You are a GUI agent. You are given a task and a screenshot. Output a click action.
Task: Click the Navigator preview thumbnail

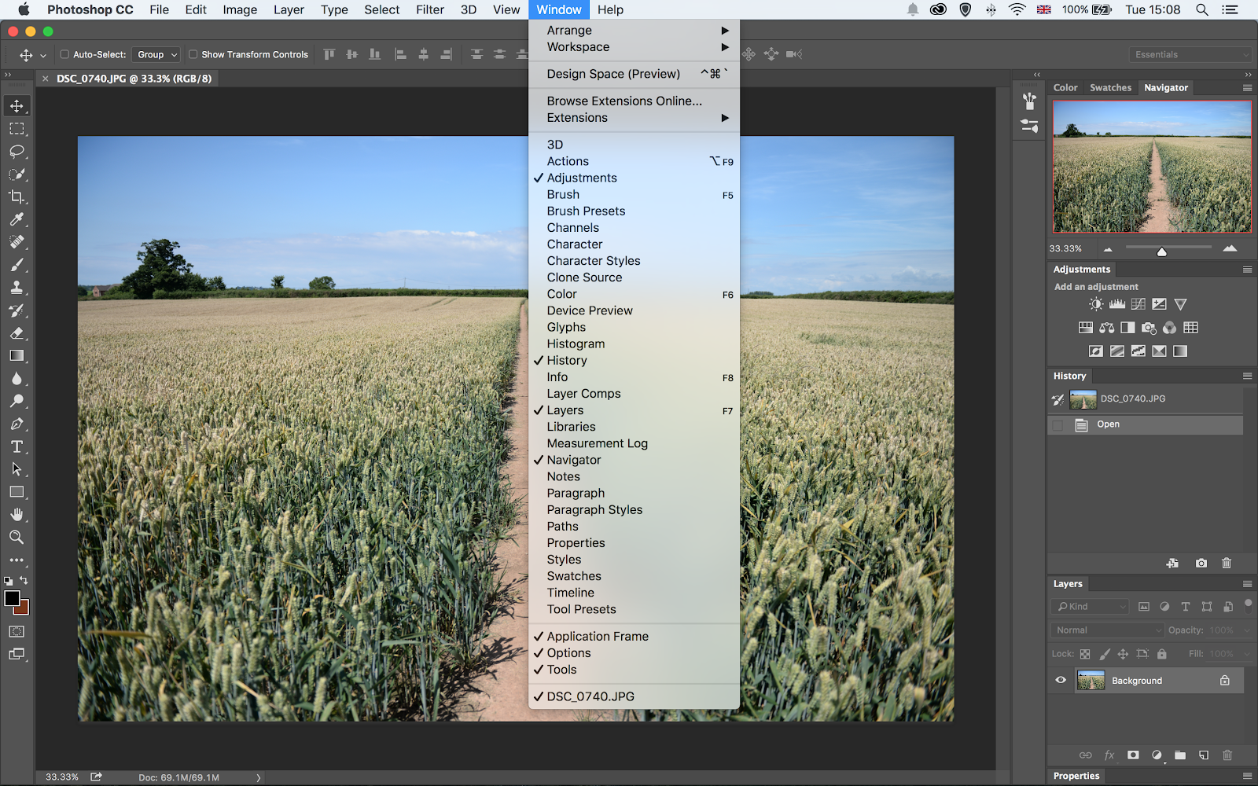click(x=1152, y=167)
